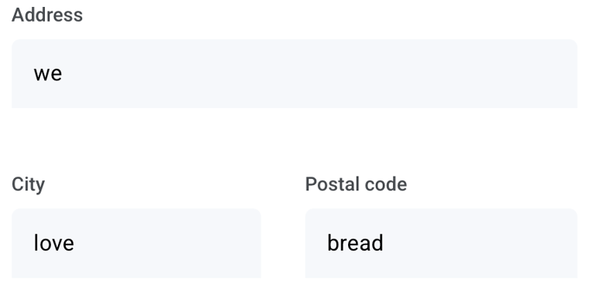Activate the text box under City label
Image resolution: width=594 pixels, height=307 pixels.
(x=136, y=243)
